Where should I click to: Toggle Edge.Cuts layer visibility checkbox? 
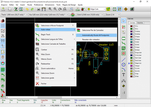pyautogui.click(x=134, y=63)
